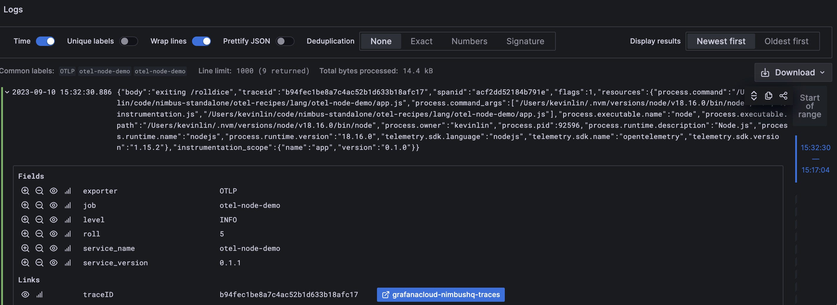The height and width of the screenshot is (305, 837).
Task: Toggle visibility of the exporter field
Action: pyautogui.click(x=53, y=191)
